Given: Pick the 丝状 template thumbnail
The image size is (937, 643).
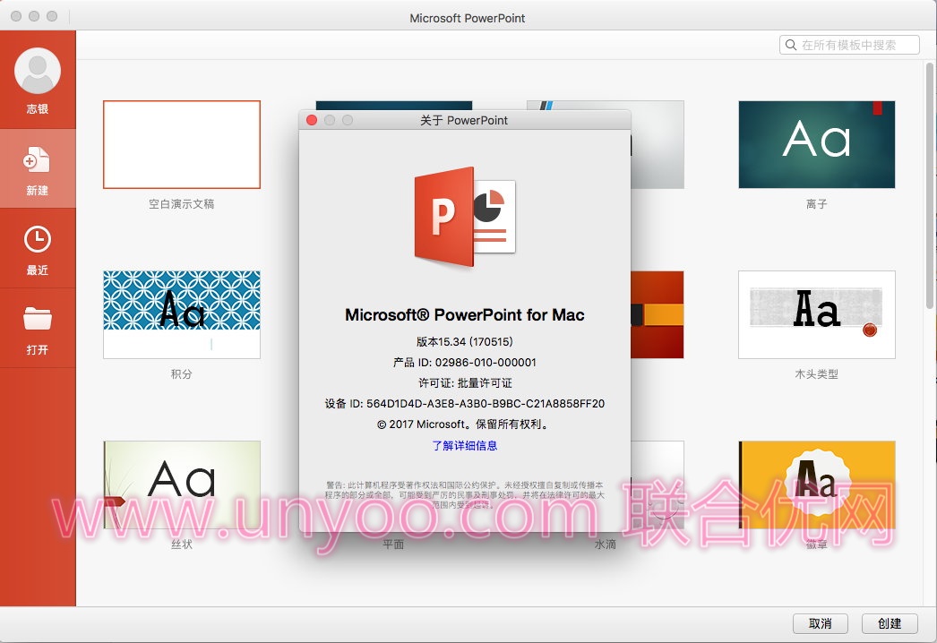Looking at the screenshot, I should tap(182, 484).
